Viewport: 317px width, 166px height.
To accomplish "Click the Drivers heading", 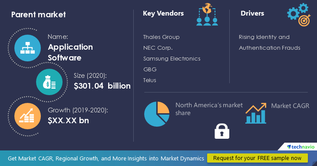I will pyautogui.click(x=252, y=13).
